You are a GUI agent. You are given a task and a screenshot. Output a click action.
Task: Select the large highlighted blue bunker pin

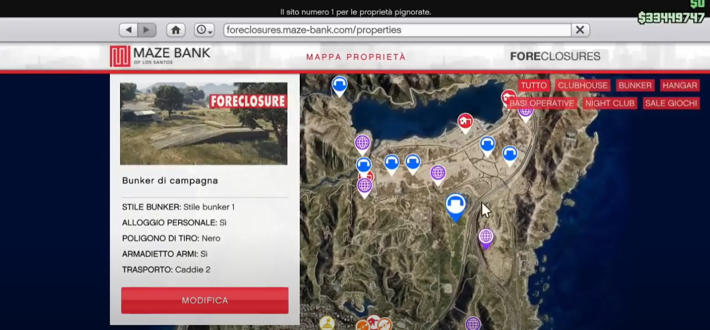pyautogui.click(x=455, y=207)
